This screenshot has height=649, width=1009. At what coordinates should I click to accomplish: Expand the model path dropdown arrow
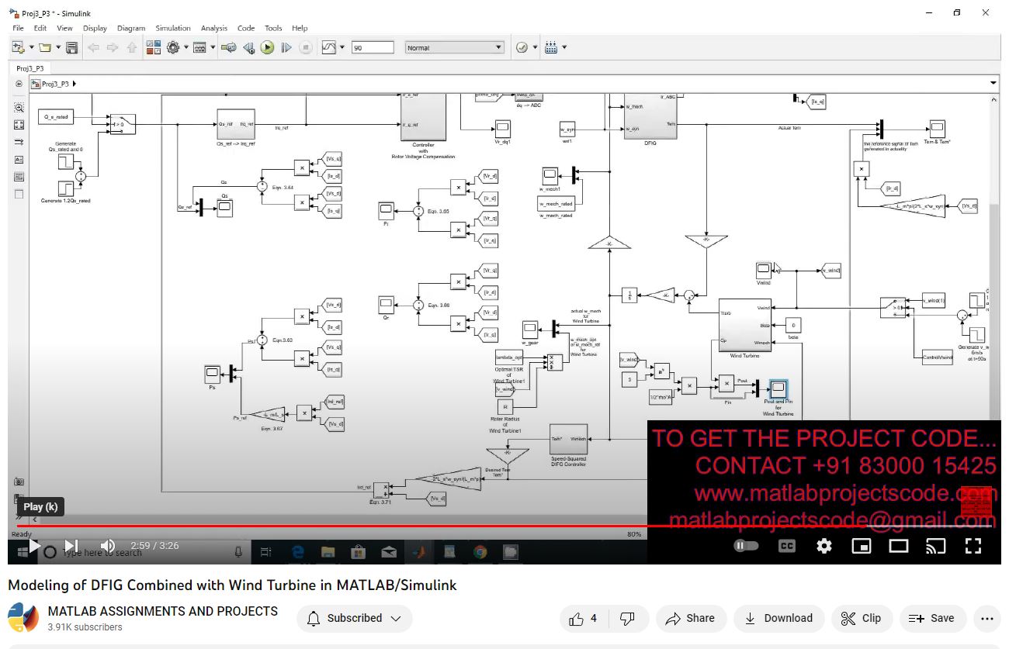pos(993,84)
